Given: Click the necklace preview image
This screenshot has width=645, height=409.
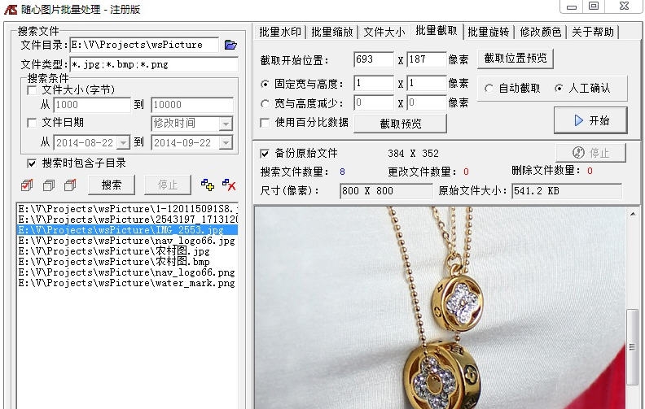Looking at the screenshot, I should click(x=440, y=308).
